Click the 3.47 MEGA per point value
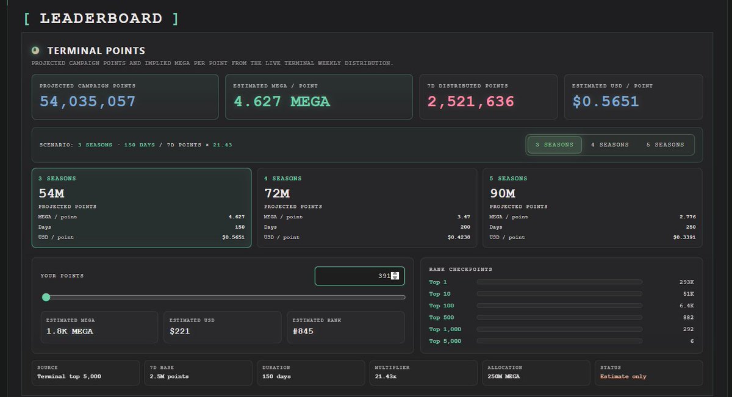 click(x=463, y=217)
